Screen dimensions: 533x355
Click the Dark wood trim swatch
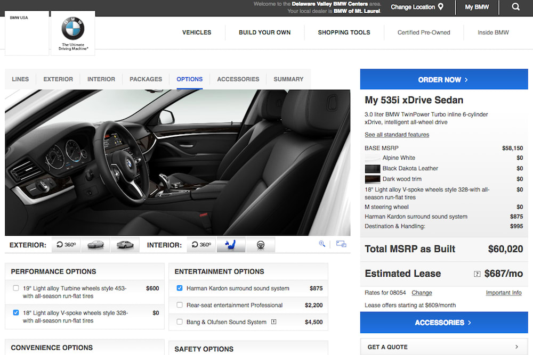373,179
